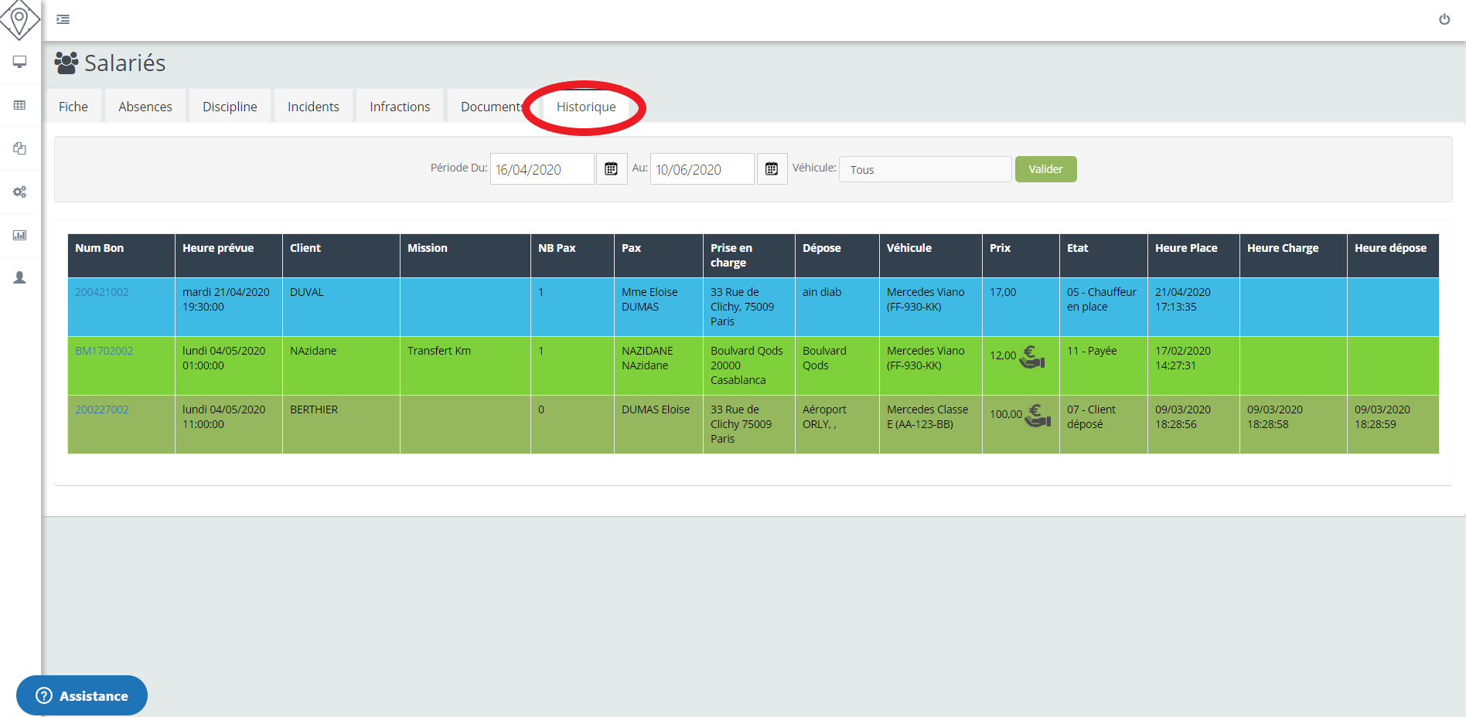Image resolution: width=1466 pixels, height=717 pixels.
Task: Open calendar picker for end date
Action: tap(771, 169)
